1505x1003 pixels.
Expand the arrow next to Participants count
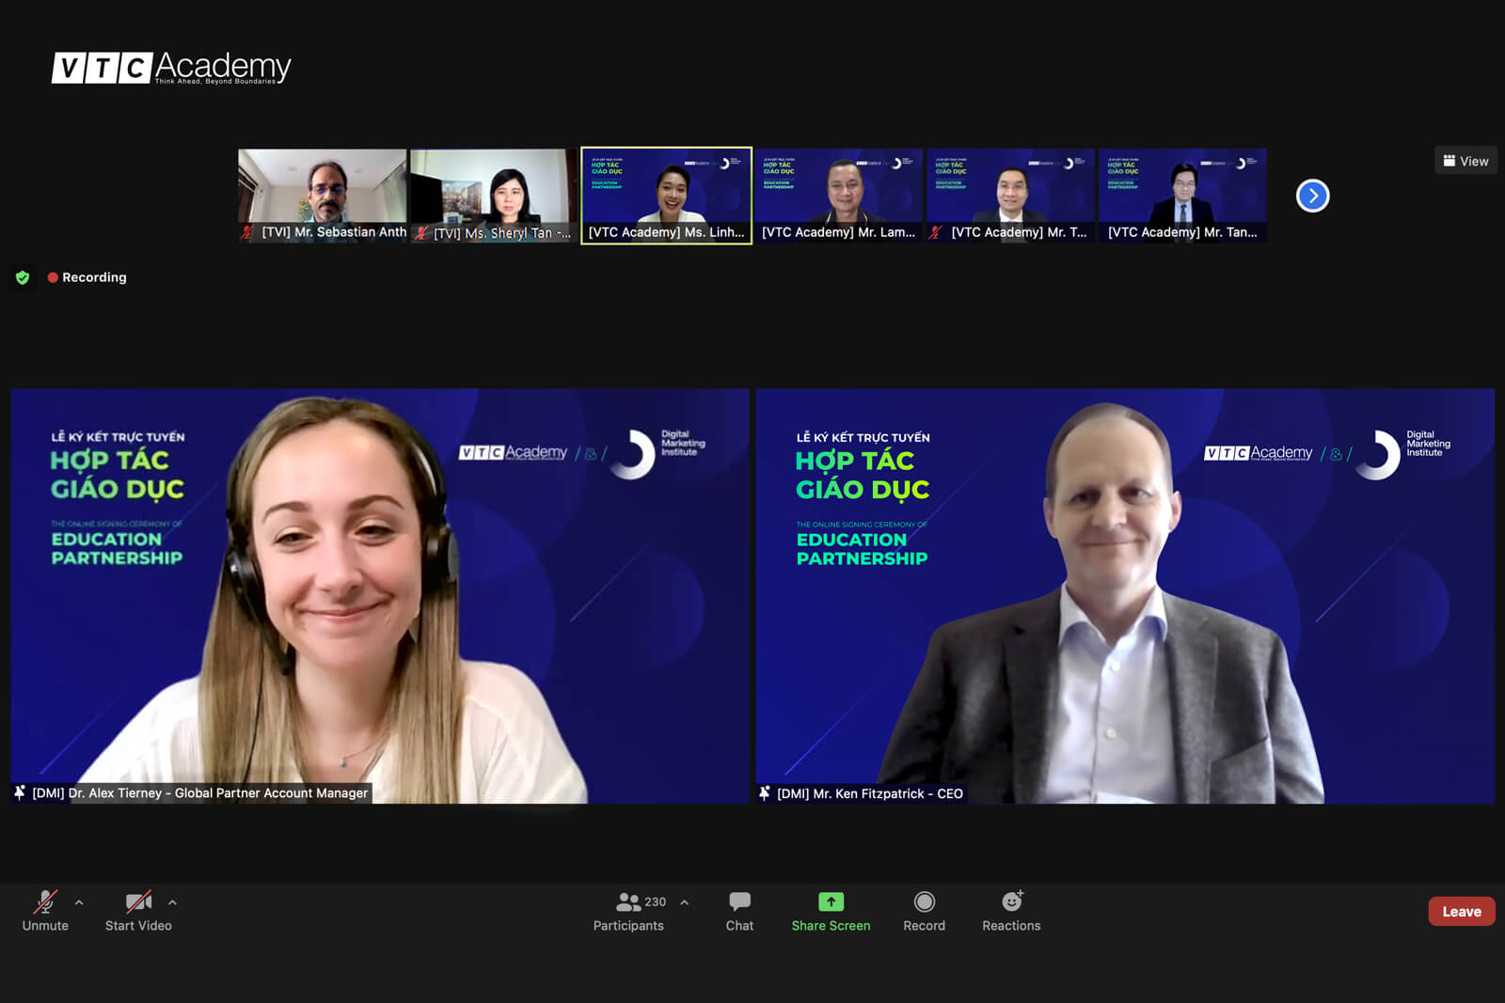pyautogui.click(x=685, y=902)
